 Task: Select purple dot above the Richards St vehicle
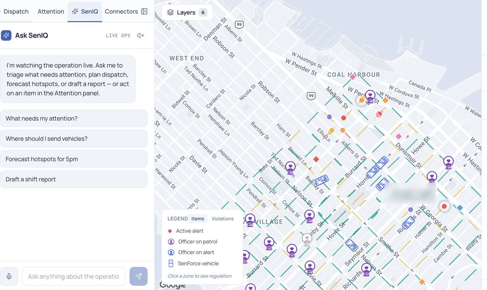tap(411, 210)
